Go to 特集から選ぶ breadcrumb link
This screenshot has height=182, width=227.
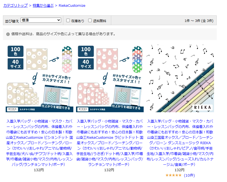pos(43,5)
